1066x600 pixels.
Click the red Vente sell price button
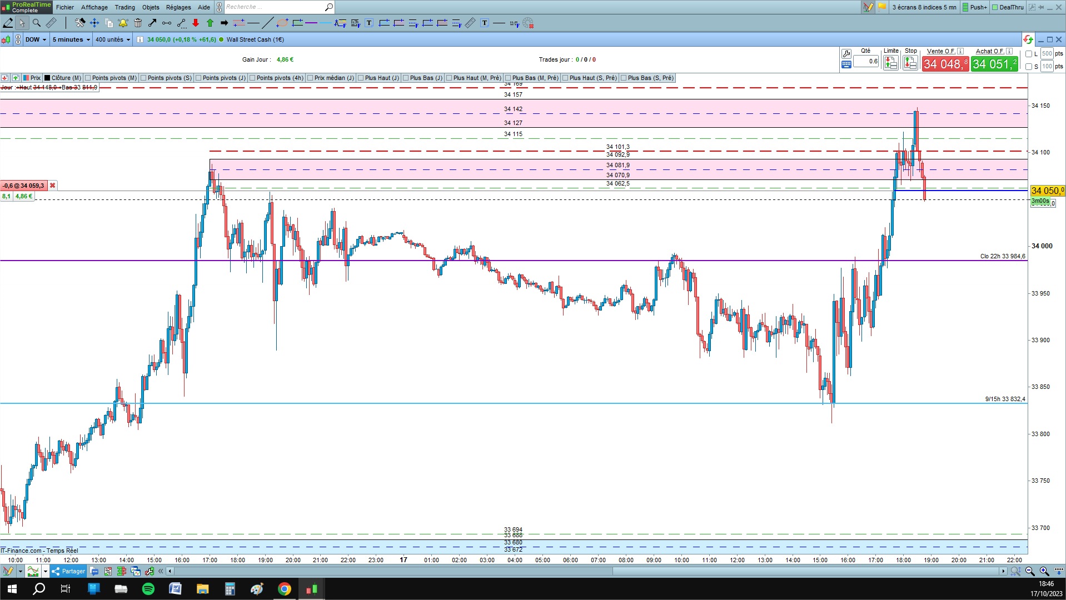pyautogui.click(x=945, y=64)
